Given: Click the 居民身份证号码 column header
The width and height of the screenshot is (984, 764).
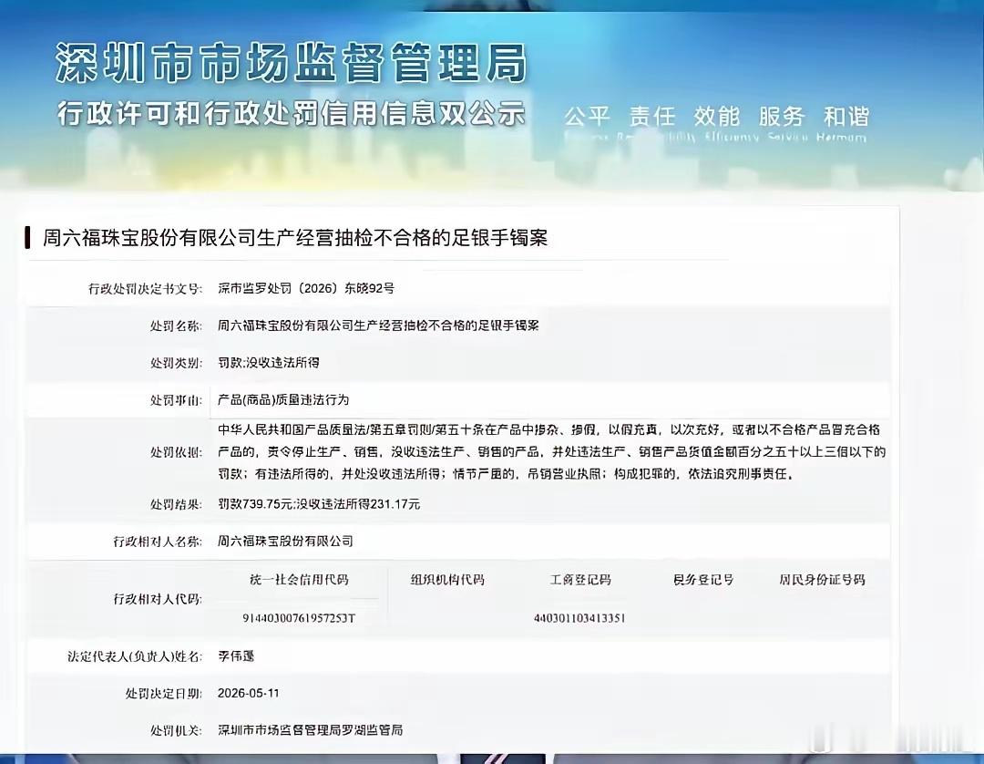Looking at the screenshot, I should point(822,580).
